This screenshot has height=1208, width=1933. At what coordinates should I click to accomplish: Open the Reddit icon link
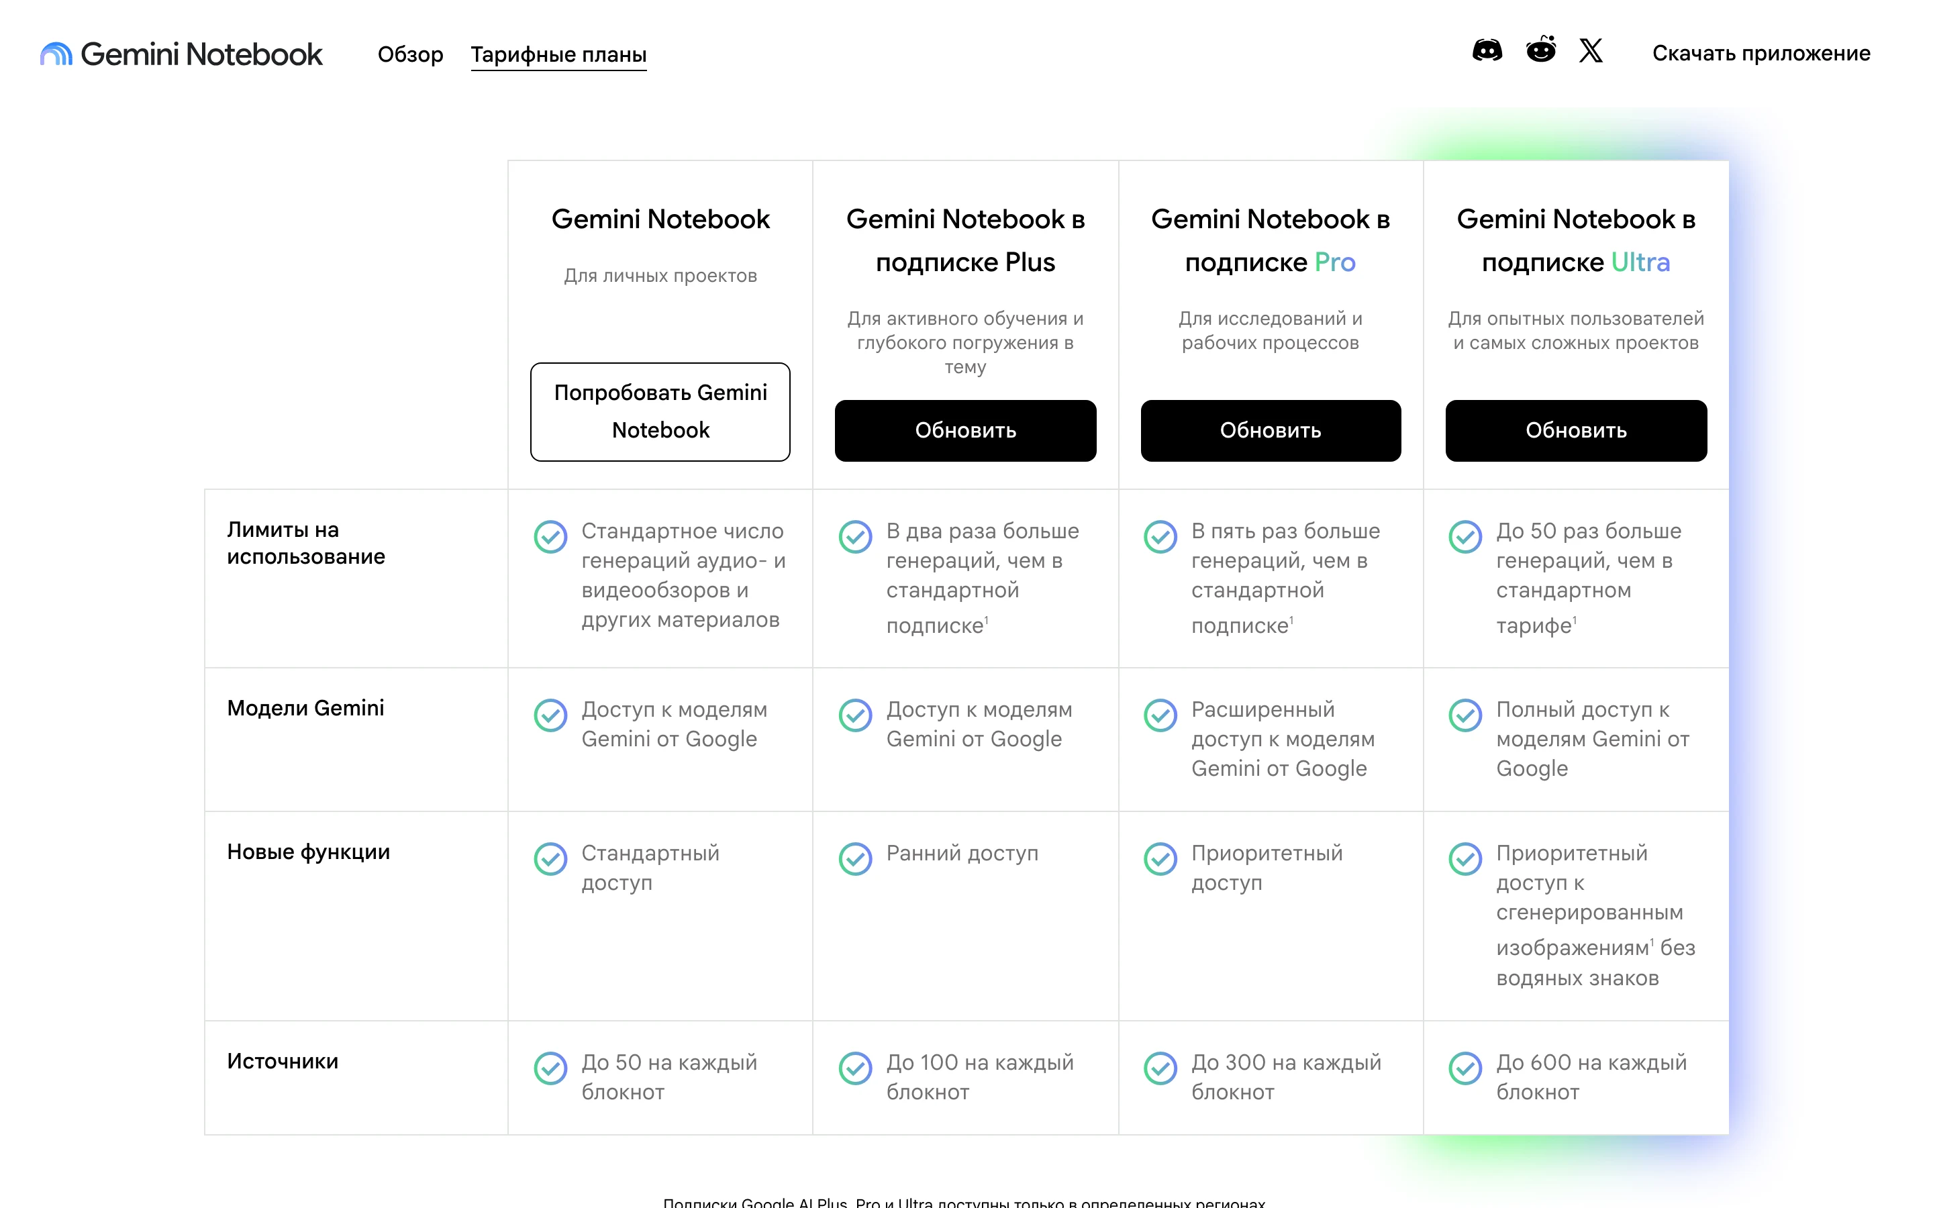tap(1540, 50)
